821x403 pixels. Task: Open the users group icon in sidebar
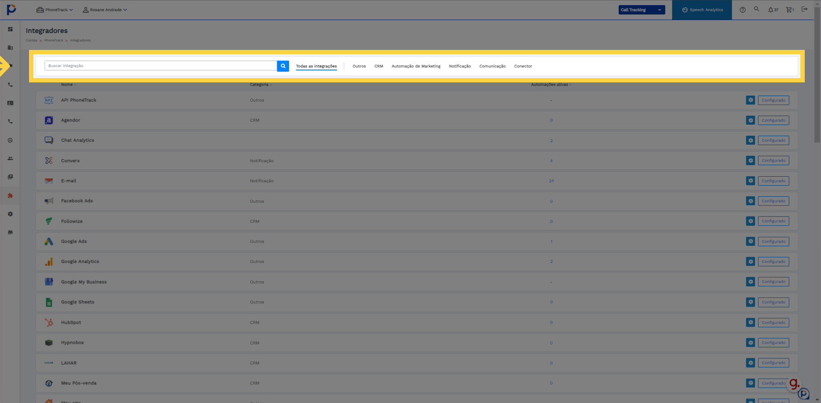[x=10, y=158]
